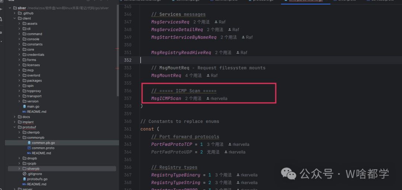Click the console folder icon
Viewport: 402px width, 190px height.
24,39
